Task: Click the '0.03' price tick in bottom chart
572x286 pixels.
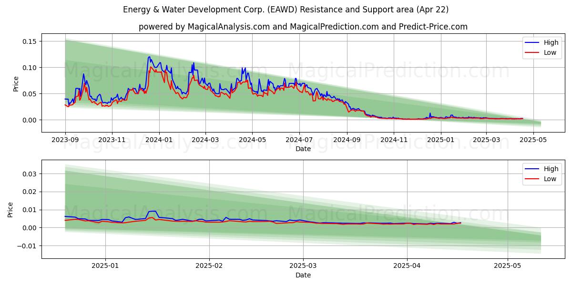Action: pos(30,174)
